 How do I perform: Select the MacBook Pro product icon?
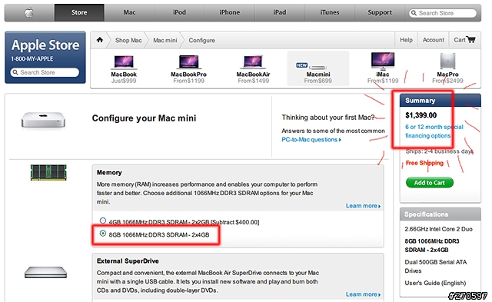tap(188, 61)
